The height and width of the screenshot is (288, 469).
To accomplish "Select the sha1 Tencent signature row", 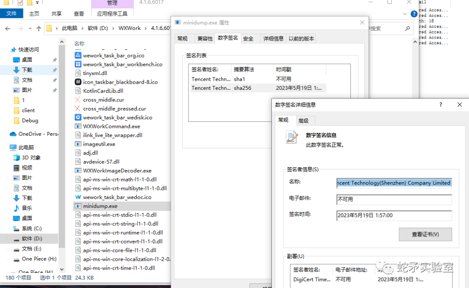I will coord(258,79).
